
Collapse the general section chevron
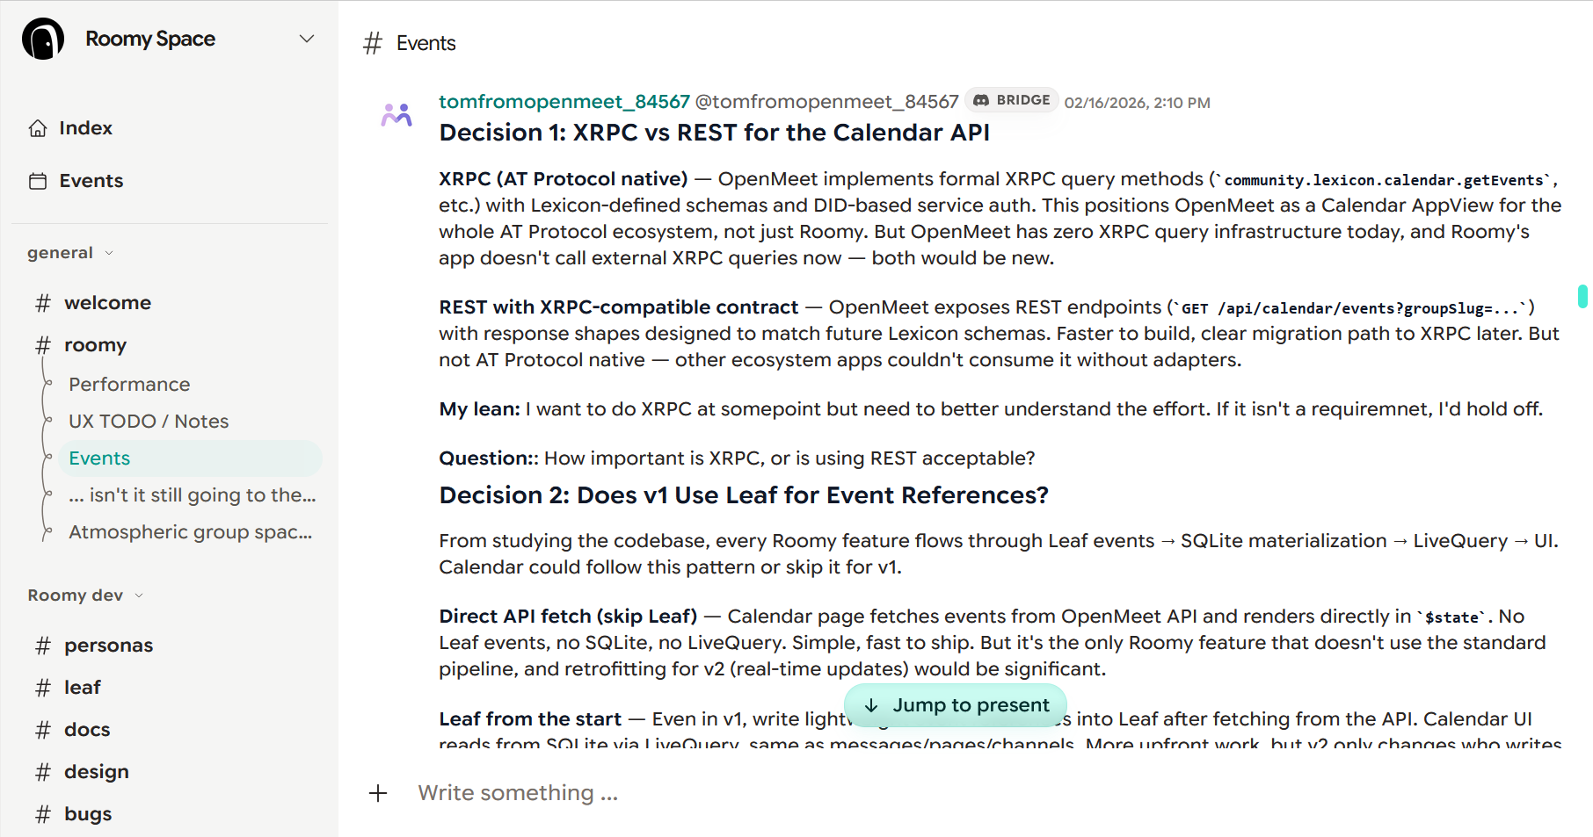pyautogui.click(x=109, y=253)
